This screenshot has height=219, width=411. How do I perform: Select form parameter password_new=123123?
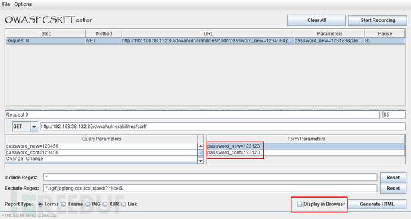pyautogui.click(x=306, y=146)
